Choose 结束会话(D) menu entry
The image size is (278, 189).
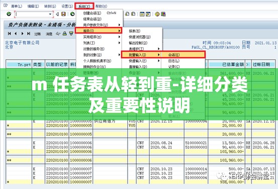pyautogui.click(x=92, y=19)
